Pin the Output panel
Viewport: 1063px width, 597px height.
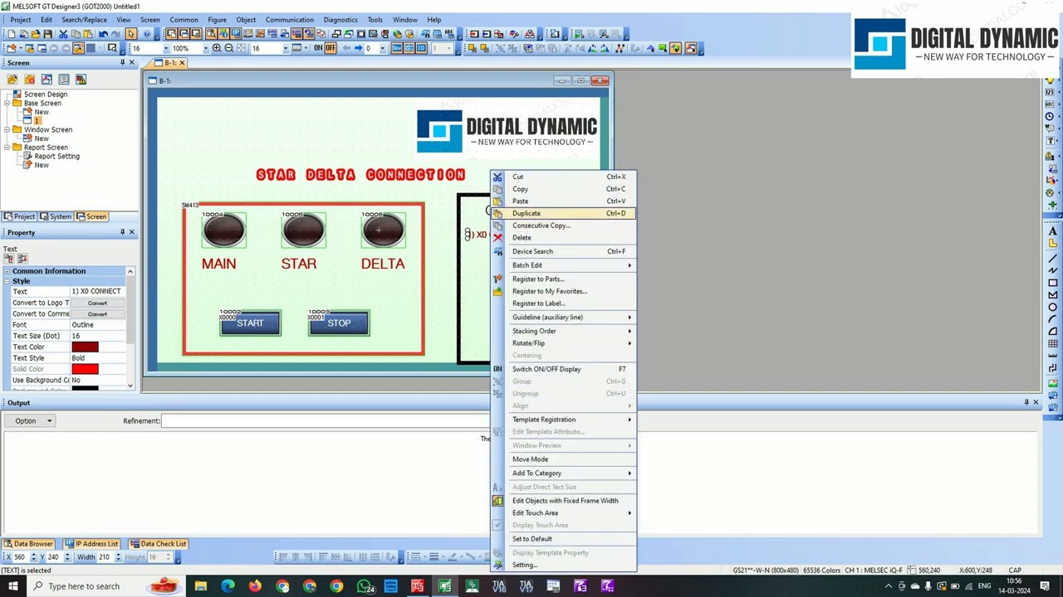tap(1026, 403)
